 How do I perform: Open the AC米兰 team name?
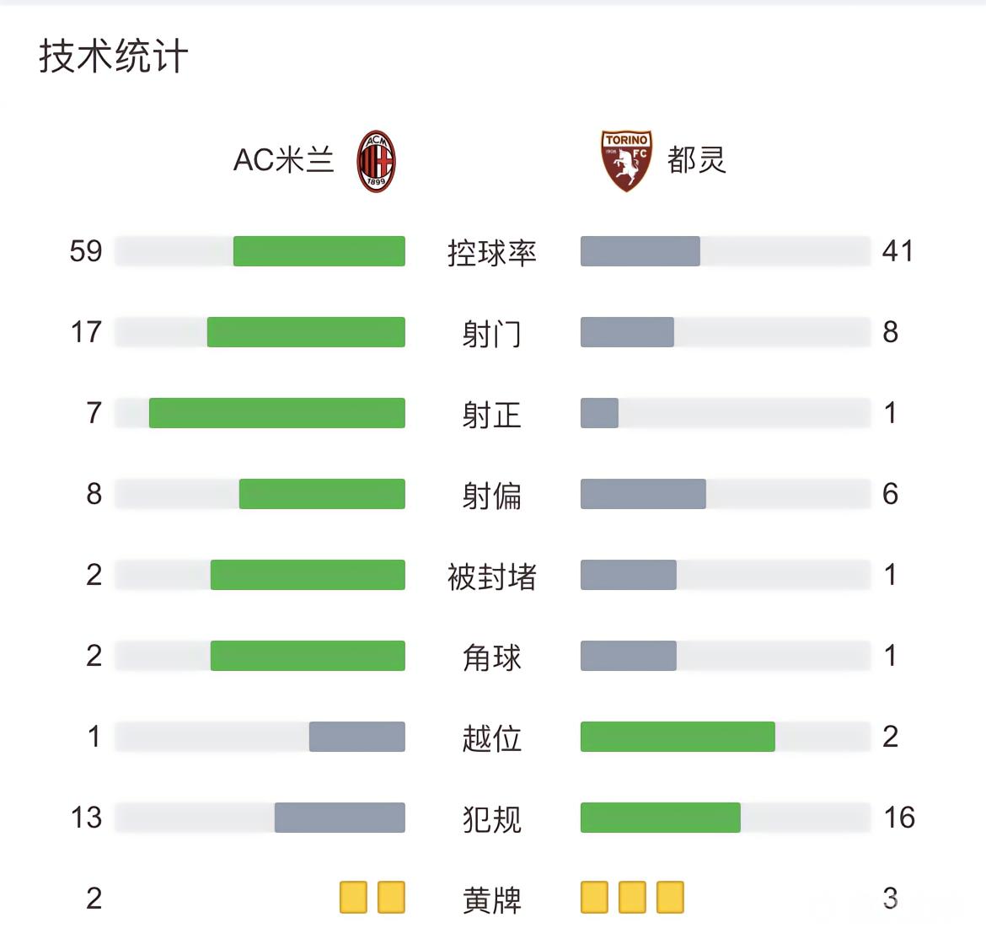click(284, 160)
